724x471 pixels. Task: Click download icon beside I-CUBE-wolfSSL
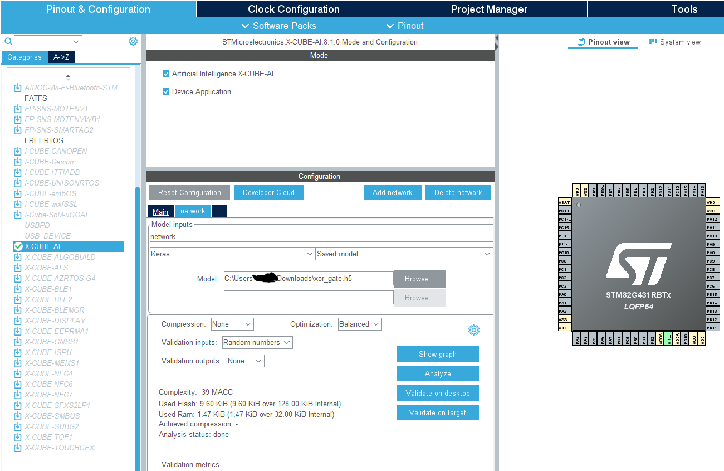(x=18, y=204)
